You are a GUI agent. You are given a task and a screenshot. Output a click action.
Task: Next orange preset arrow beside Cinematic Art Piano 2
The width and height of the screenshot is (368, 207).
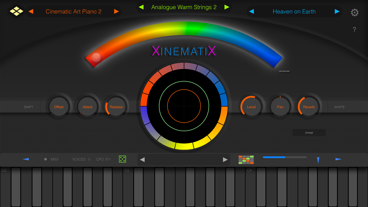point(116,11)
